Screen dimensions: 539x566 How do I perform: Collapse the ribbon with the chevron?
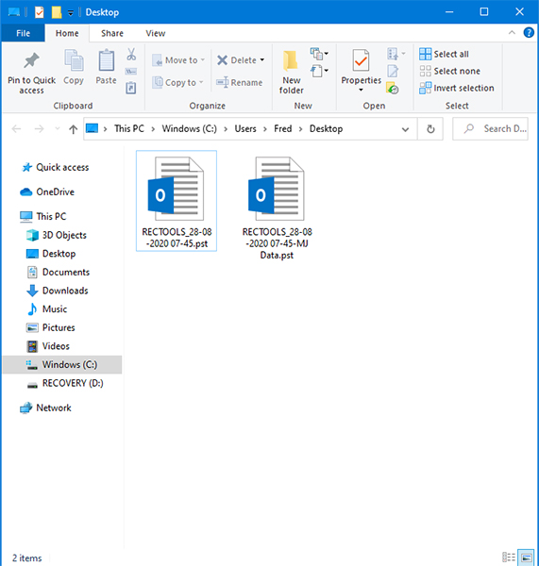512,33
